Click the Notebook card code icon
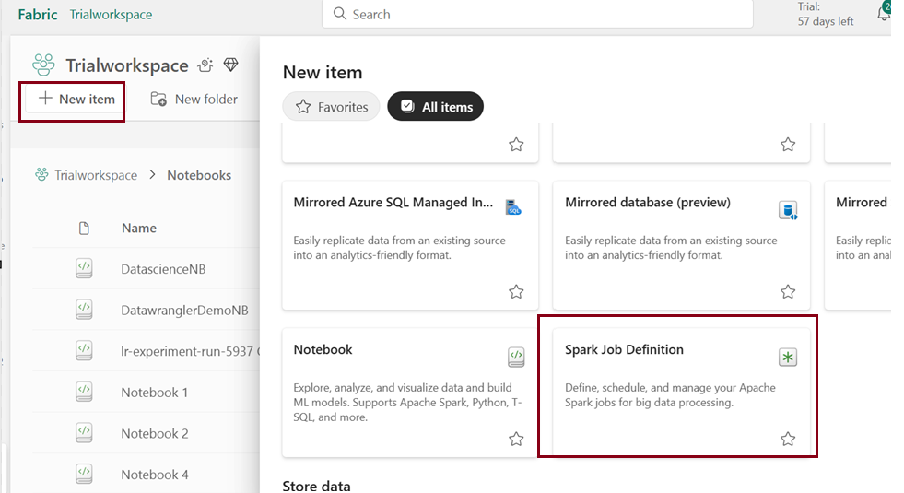This screenshot has height=493, width=904. click(516, 358)
